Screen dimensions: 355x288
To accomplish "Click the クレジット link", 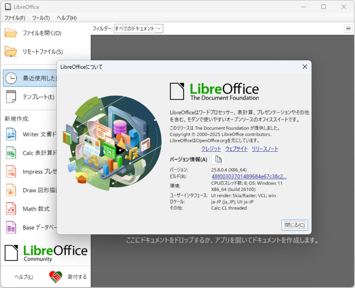I will 210,149.
